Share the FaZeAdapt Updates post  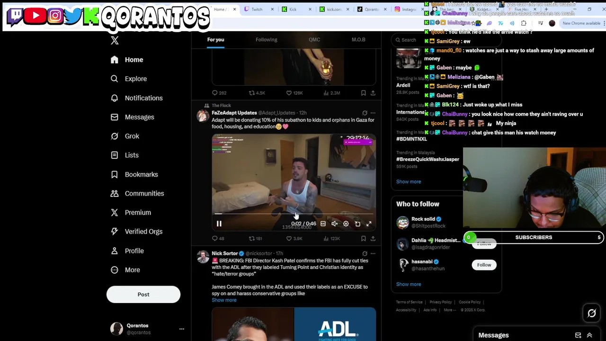pos(373,238)
